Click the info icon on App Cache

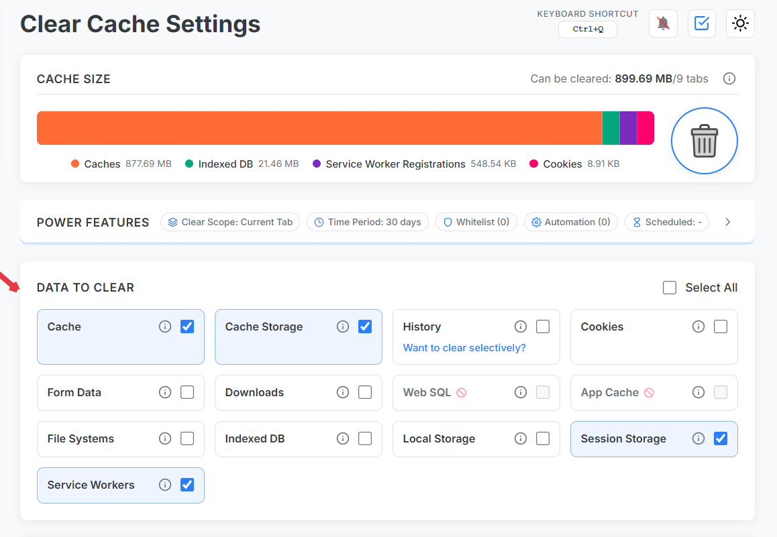[x=698, y=392]
